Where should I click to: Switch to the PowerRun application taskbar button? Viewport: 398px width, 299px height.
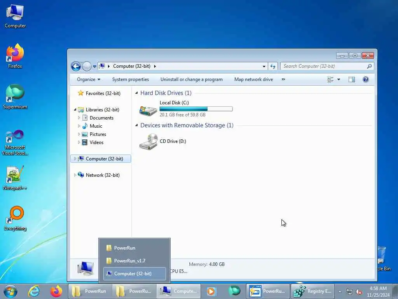268,291
